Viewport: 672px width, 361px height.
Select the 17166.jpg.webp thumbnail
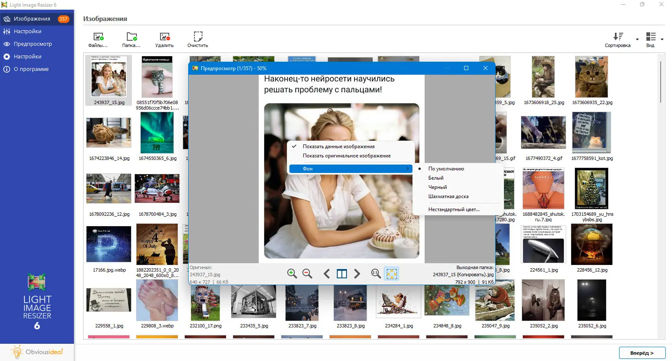[x=109, y=244]
